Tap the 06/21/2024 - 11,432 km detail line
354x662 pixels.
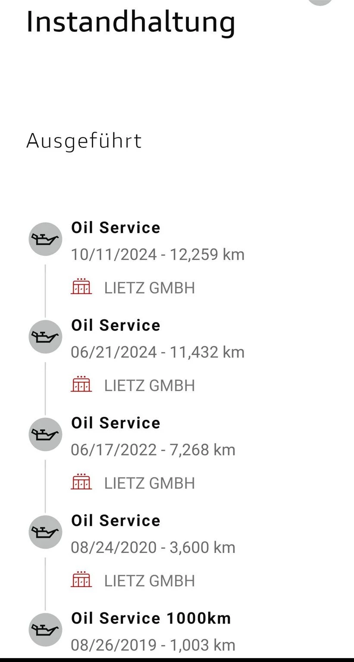click(x=157, y=353)
